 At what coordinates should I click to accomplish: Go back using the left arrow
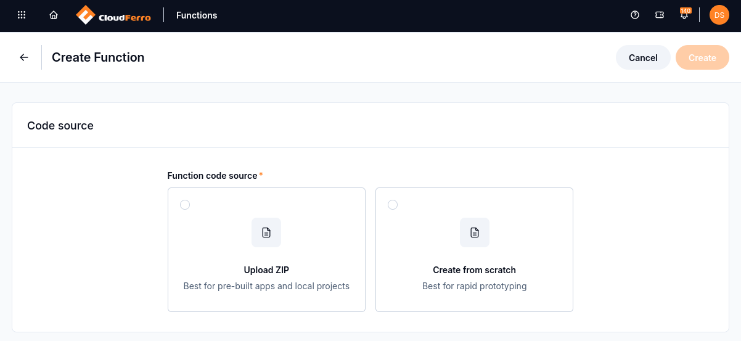click(24, 57)
